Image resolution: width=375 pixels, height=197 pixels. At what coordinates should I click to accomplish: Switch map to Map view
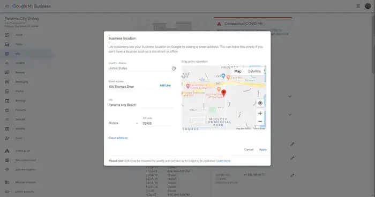click(238, 71)
